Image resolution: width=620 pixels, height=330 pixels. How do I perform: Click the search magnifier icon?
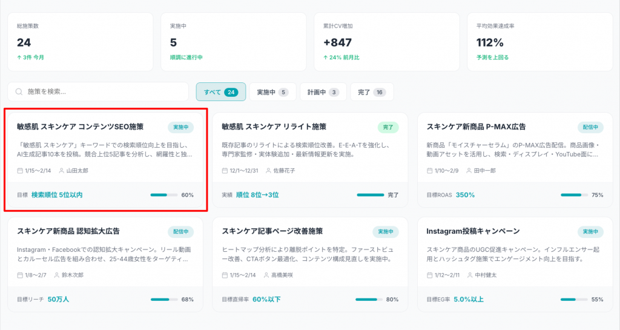coord(19,92)
